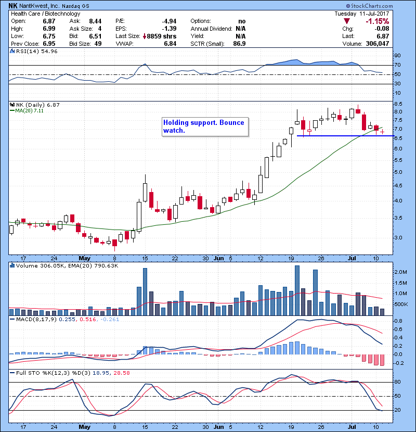Click the blue horizontal support line
This screenshot has width=416, height=432.
345,136
